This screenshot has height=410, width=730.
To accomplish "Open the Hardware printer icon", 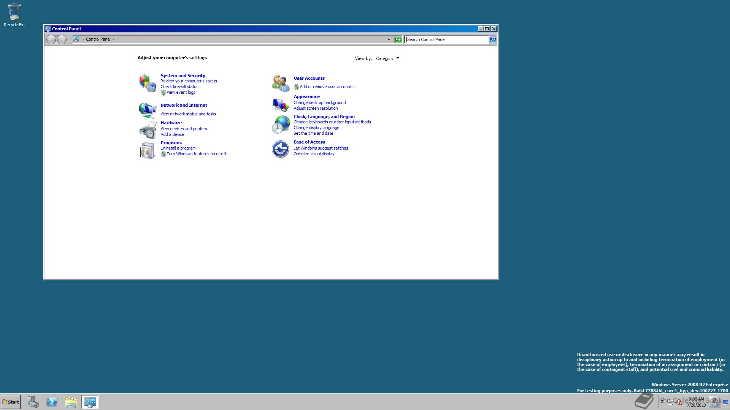I will tap(147, 130).
